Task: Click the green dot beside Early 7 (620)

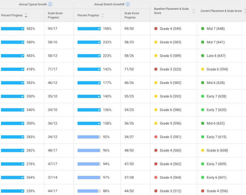Action: coord(202,110)
